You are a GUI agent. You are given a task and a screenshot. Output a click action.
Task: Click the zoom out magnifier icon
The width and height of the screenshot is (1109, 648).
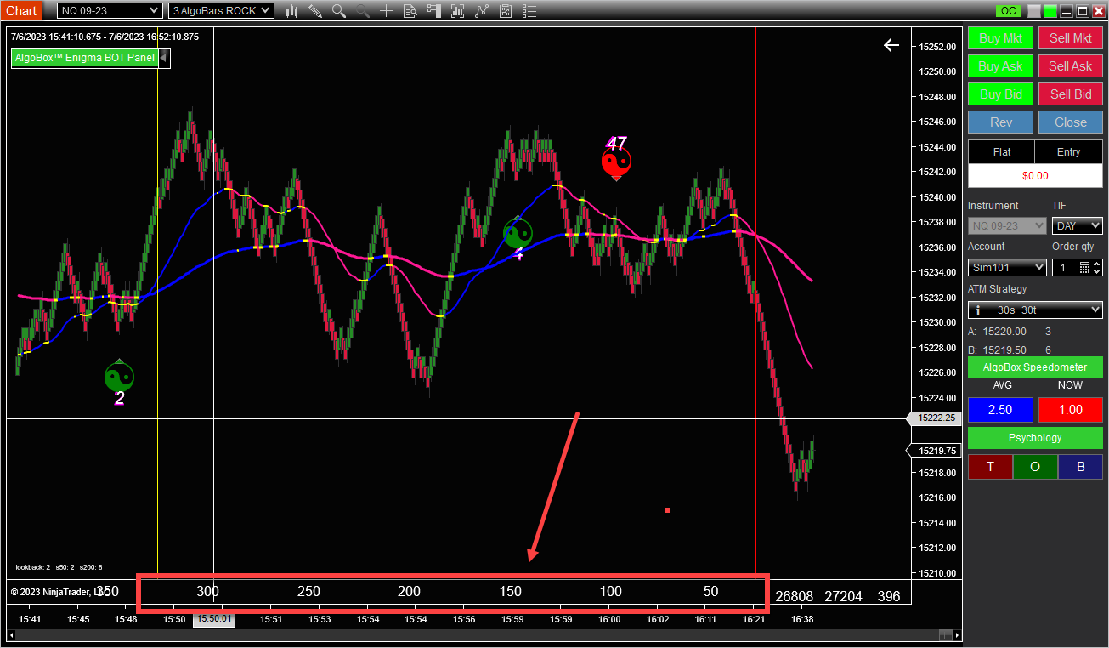coord(363,11)
